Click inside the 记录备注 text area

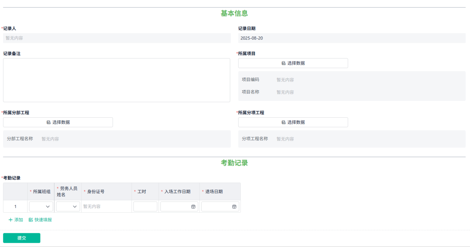click(x=116, y=80)
